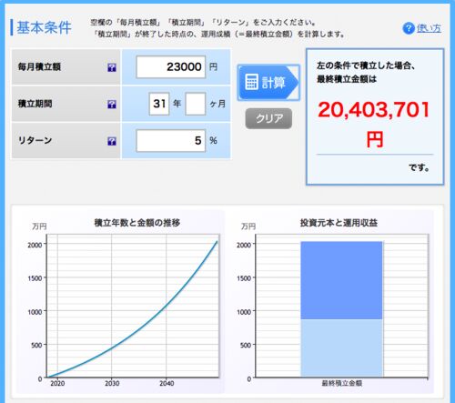Image resolution: width=455 pixels, height=403 pixels.
Task: Click the 毎月積立額 label
Action: [39, 66]
